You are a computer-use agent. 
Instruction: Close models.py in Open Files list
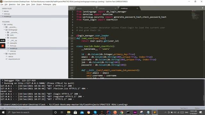3,16
